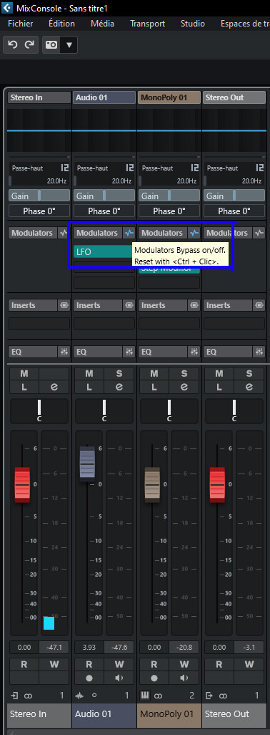This screenshot has height=735, width=270.
Task: Open the dropdown arrow beside camera icon
Action: pyautogui.click(x=69, y=44)
